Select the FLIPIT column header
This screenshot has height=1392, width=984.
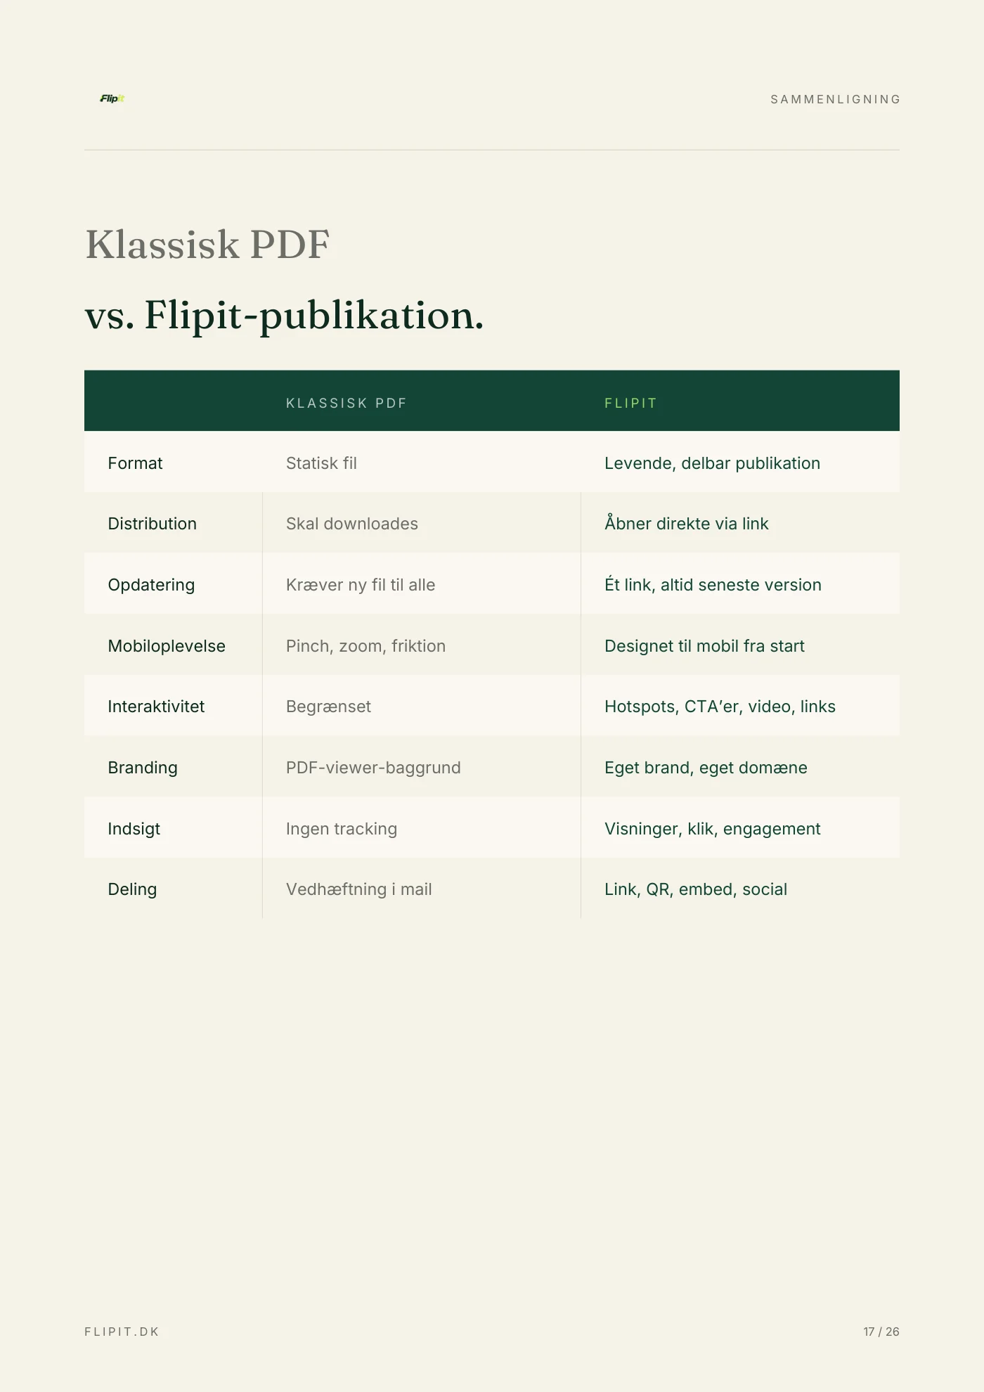coord(630,404)
